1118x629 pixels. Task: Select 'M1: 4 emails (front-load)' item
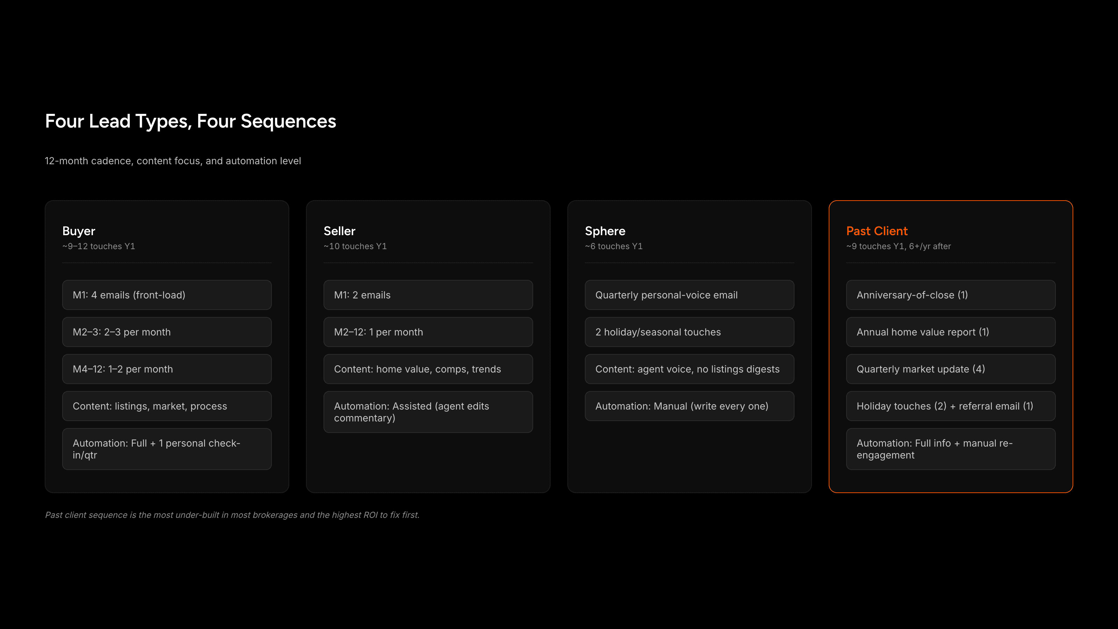pos(167,295)
